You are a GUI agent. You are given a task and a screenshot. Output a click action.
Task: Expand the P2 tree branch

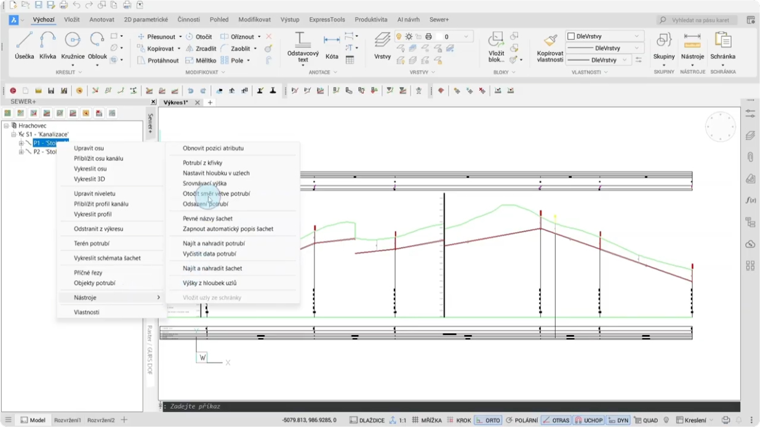click(21, 152)
